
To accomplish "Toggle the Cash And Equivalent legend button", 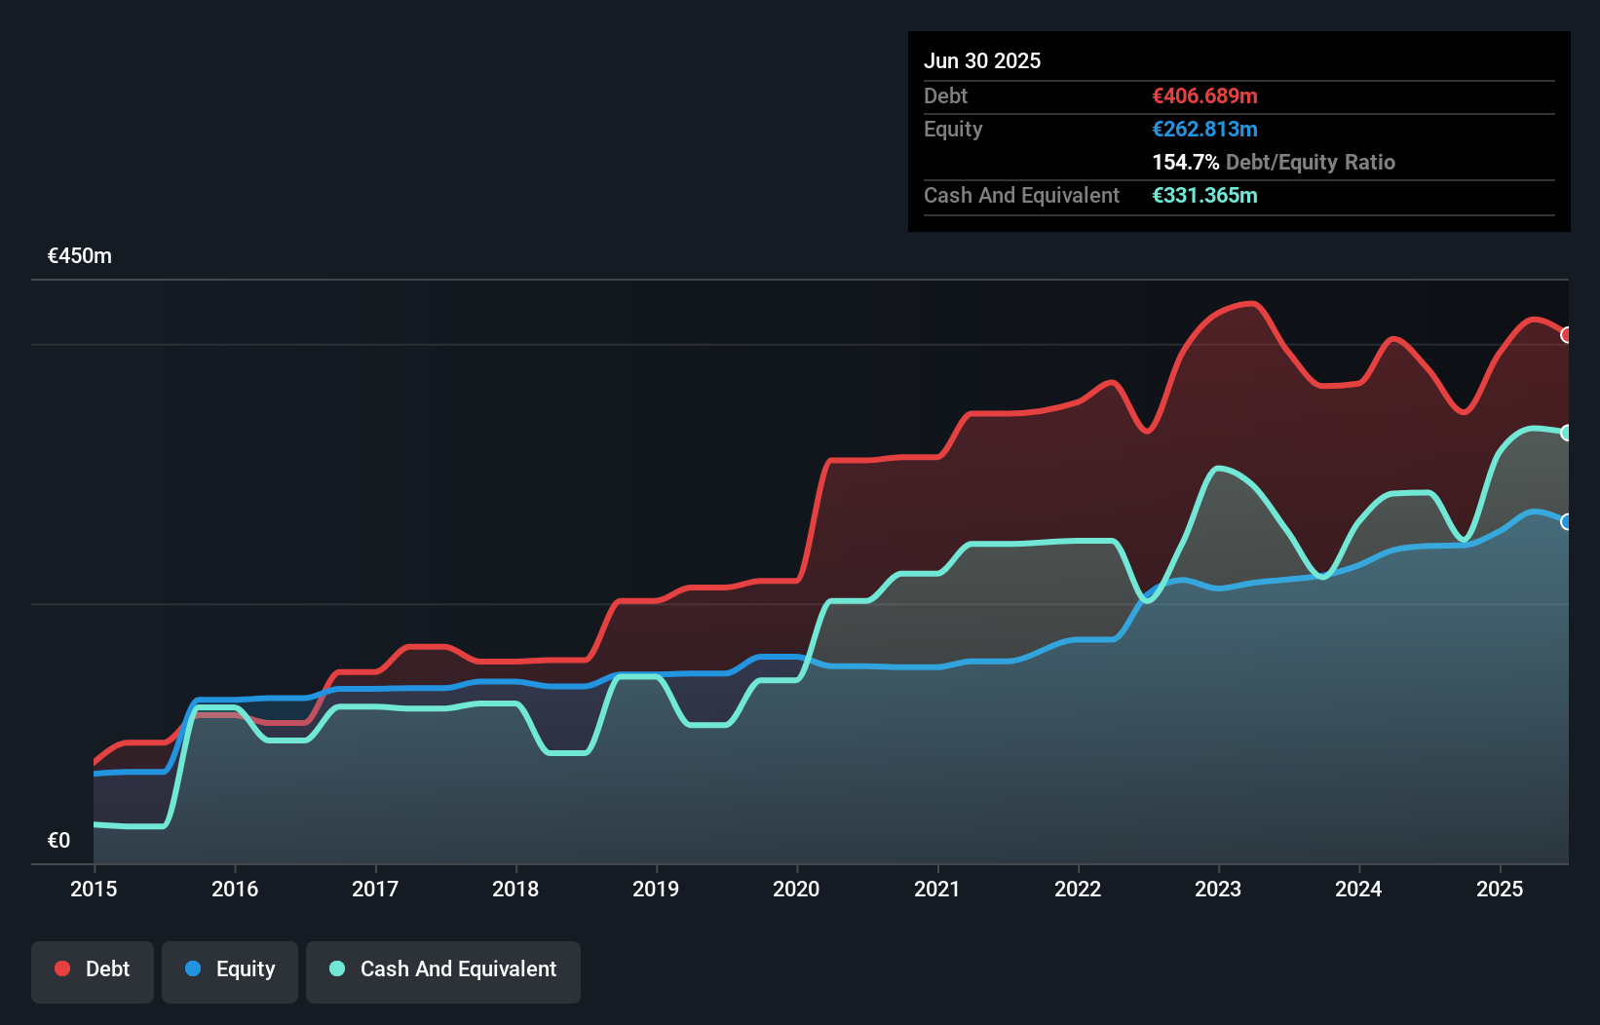I will [443, 971].
